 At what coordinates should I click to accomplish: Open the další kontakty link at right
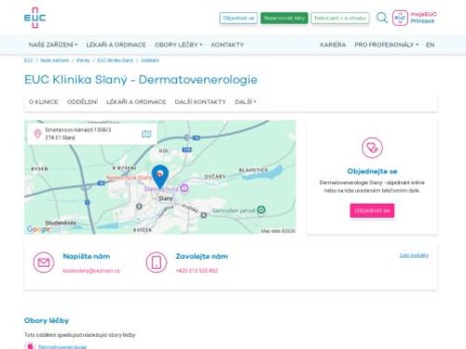pos(414,255)
